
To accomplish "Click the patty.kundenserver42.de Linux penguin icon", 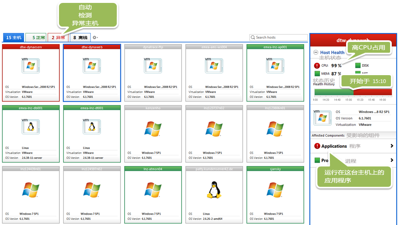I will [x=214, y=189].
